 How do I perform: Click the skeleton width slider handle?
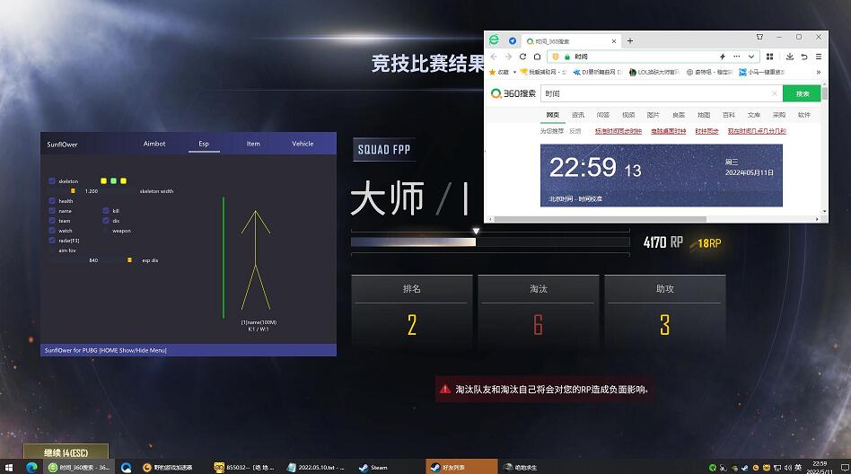73,191
